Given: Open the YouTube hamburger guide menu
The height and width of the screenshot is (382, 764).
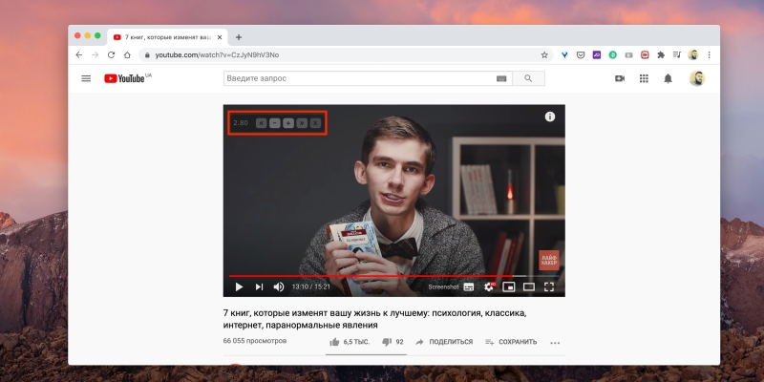Looking at the screenshot, I should [x=86, y=78].
